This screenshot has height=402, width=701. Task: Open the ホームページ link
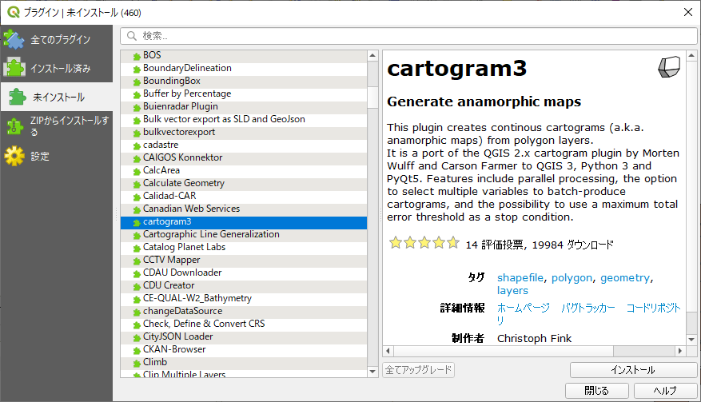[x=524, y=308]
